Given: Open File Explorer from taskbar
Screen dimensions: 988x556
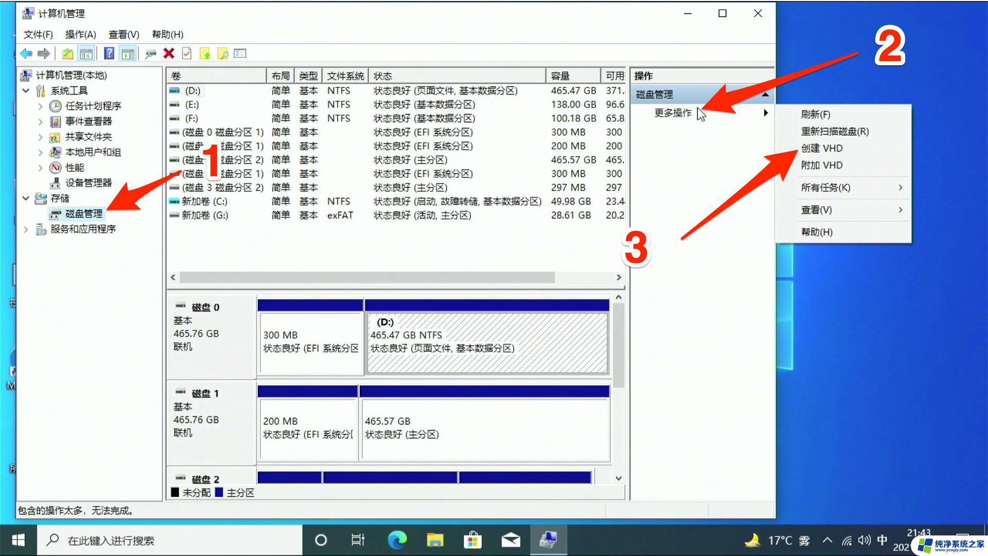Looking at the screenshot, I should coord(435,540).
